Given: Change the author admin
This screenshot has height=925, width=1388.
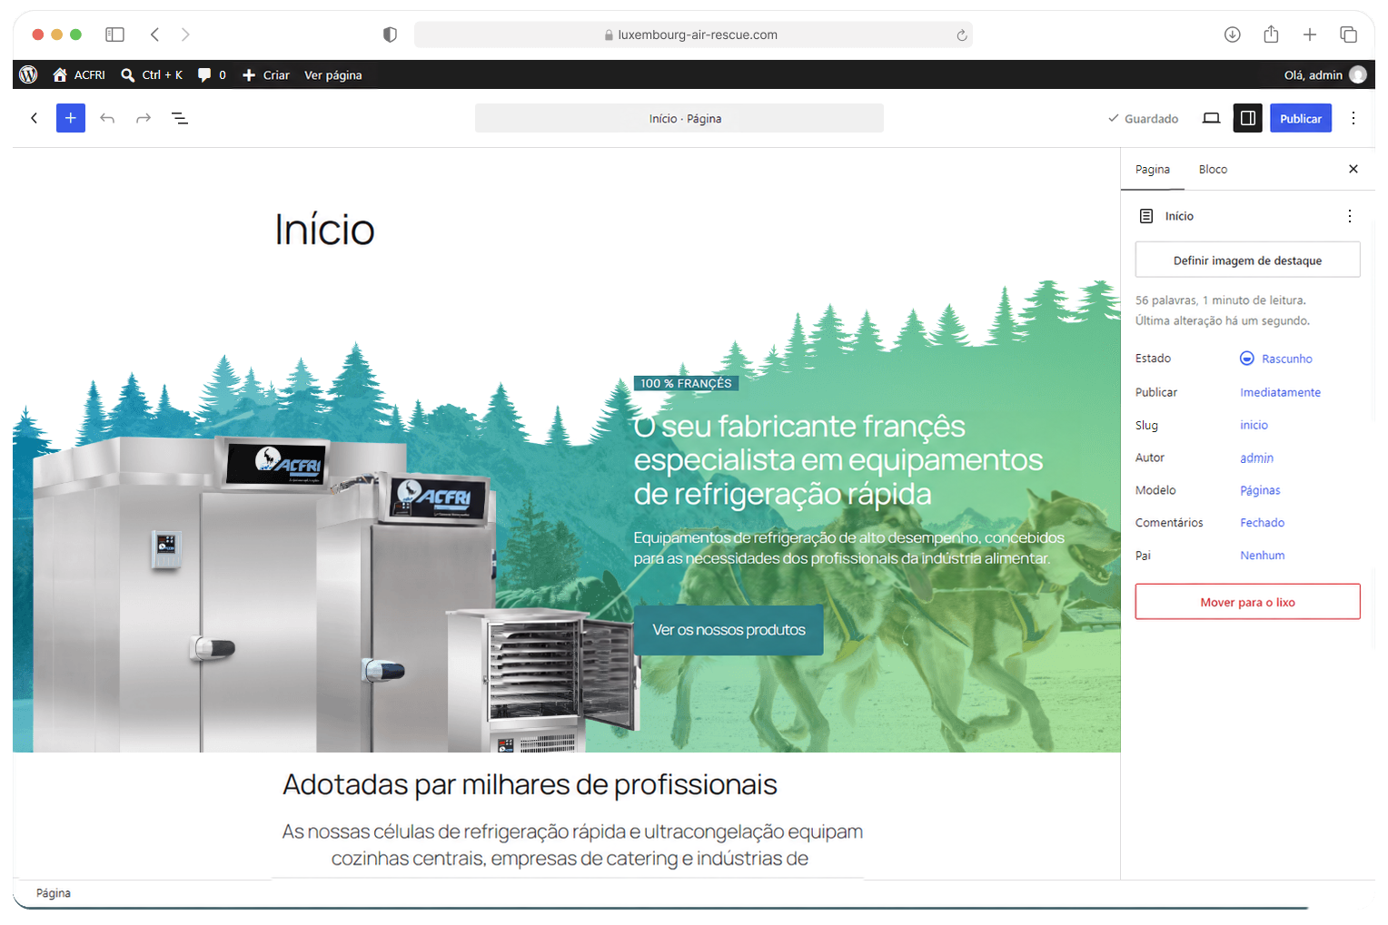Looking at the screenshot, I should (1256, 458).
